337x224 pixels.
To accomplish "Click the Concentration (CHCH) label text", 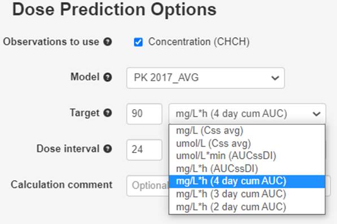I will (x=199, y=42).
